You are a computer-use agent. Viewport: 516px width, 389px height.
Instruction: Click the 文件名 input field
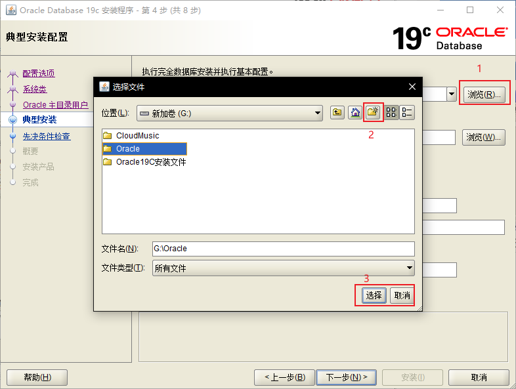(x=284, y=249)
